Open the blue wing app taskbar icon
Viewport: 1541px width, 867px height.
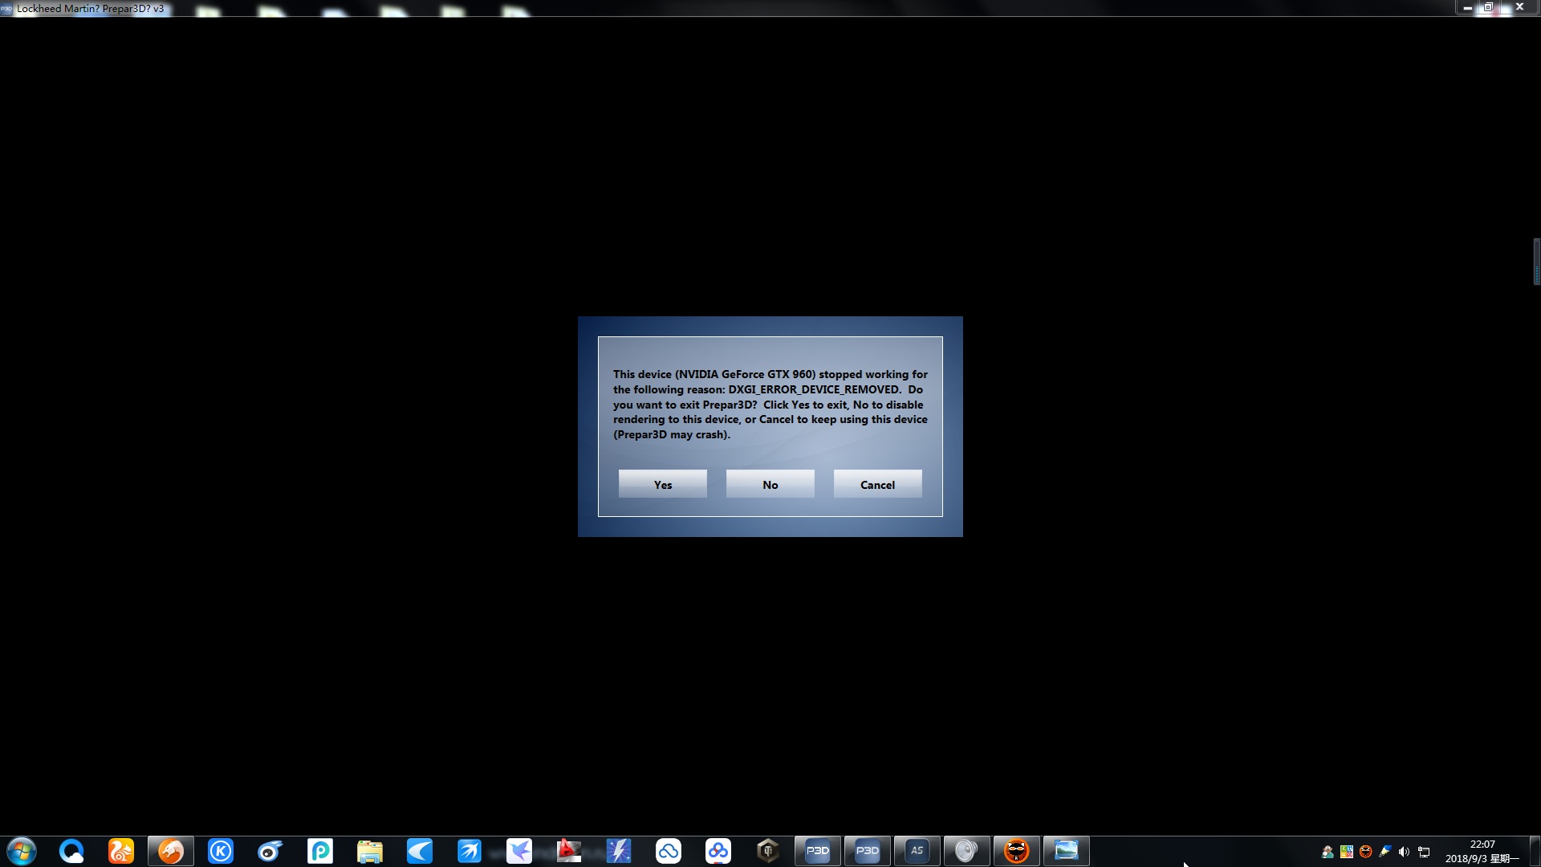click(x=420, y=851)
